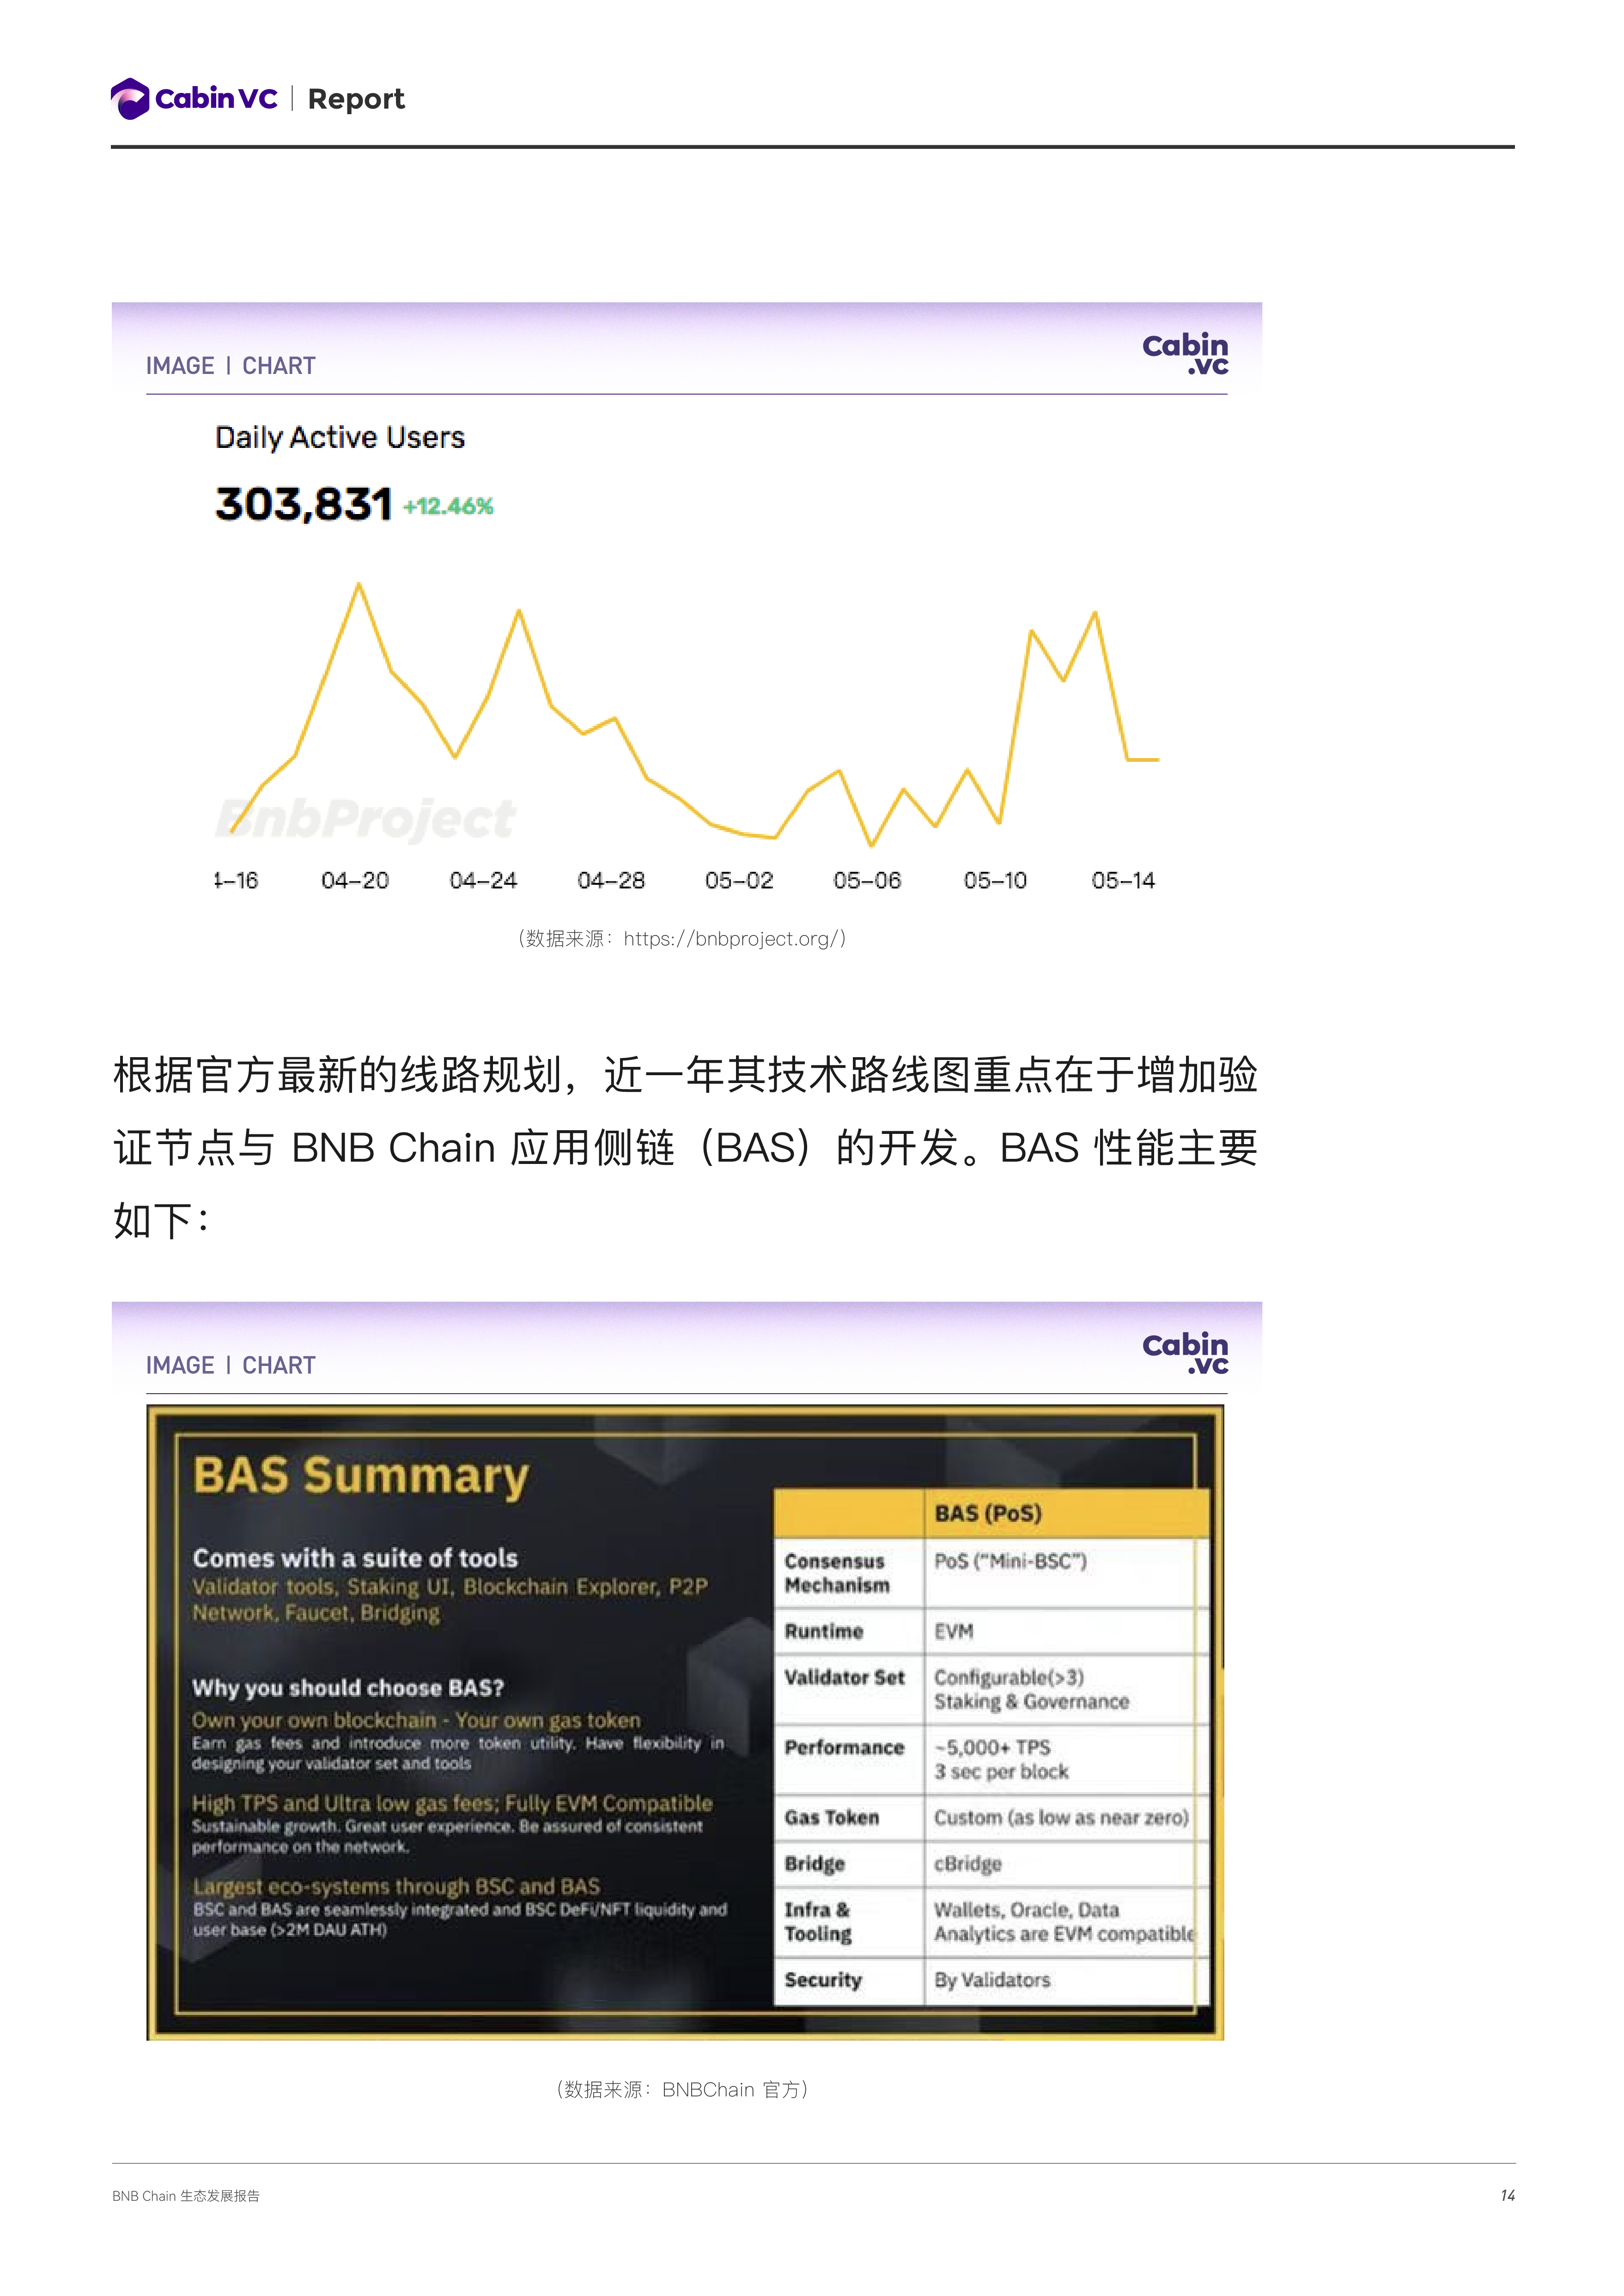1624x2296 pixels.
Task: Click the cBridge table cell
Action: coord(967,1863)
